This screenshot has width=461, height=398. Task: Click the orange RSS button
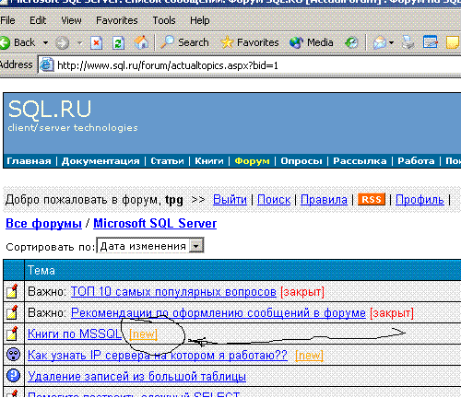[372, 199]
